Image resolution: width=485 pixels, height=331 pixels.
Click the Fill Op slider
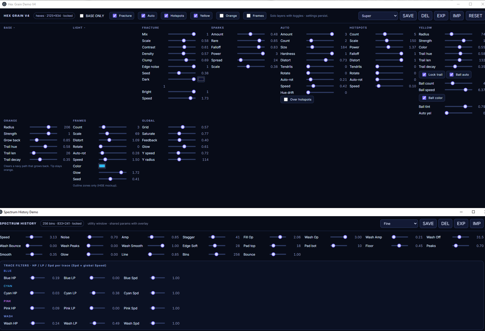278,237
